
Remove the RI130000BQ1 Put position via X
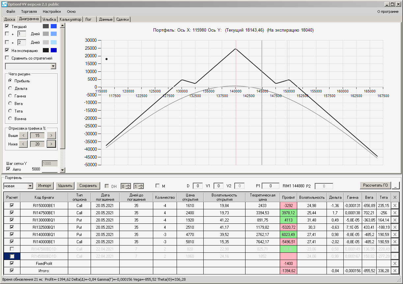[x=395, y=220]
